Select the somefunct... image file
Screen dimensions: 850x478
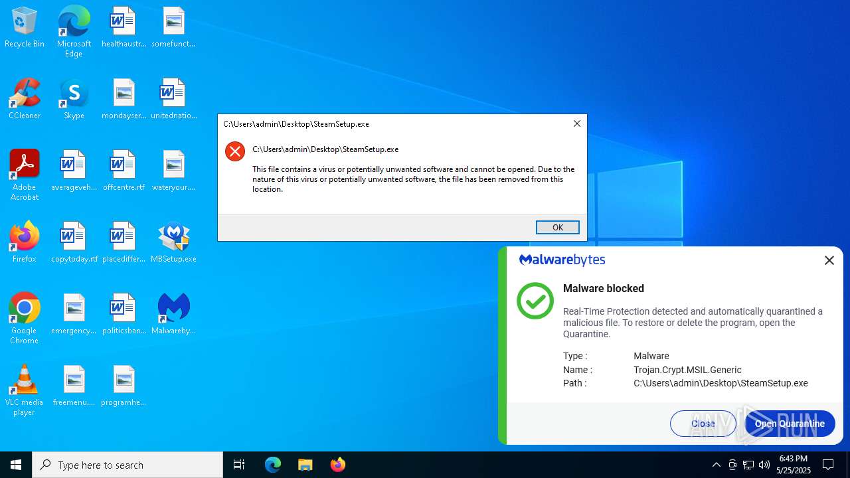(x=173, y=27)
